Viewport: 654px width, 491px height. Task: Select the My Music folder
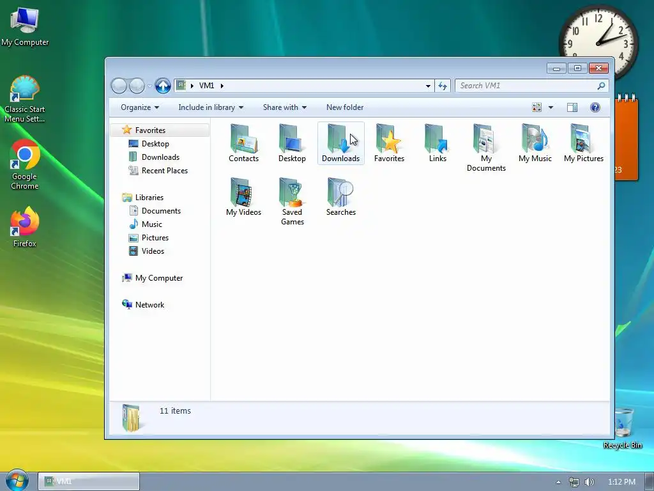tap(535, 143)
